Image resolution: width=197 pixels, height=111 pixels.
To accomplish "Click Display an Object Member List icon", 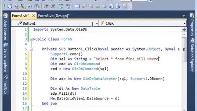I will click(10, 6).
